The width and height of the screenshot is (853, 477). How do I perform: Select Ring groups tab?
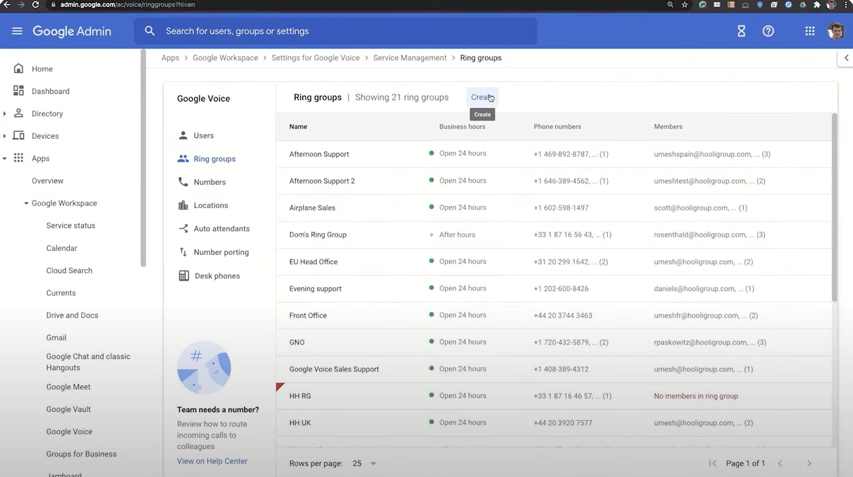(214, 158)
